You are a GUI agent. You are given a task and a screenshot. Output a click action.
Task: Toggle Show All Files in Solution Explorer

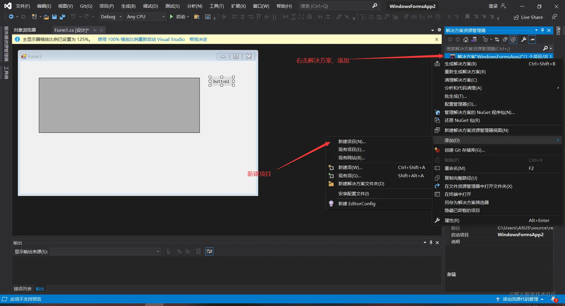coord(513,39)
